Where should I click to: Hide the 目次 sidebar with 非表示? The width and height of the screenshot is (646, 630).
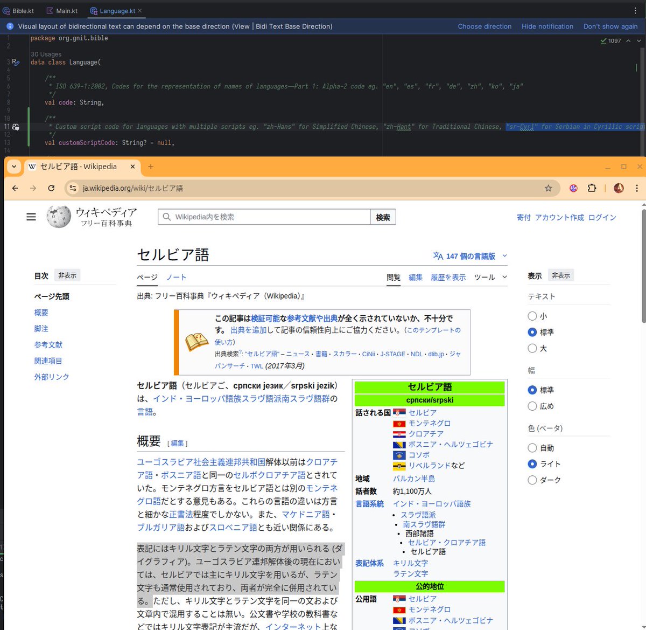pyautogui.click(x=67, y=275)
